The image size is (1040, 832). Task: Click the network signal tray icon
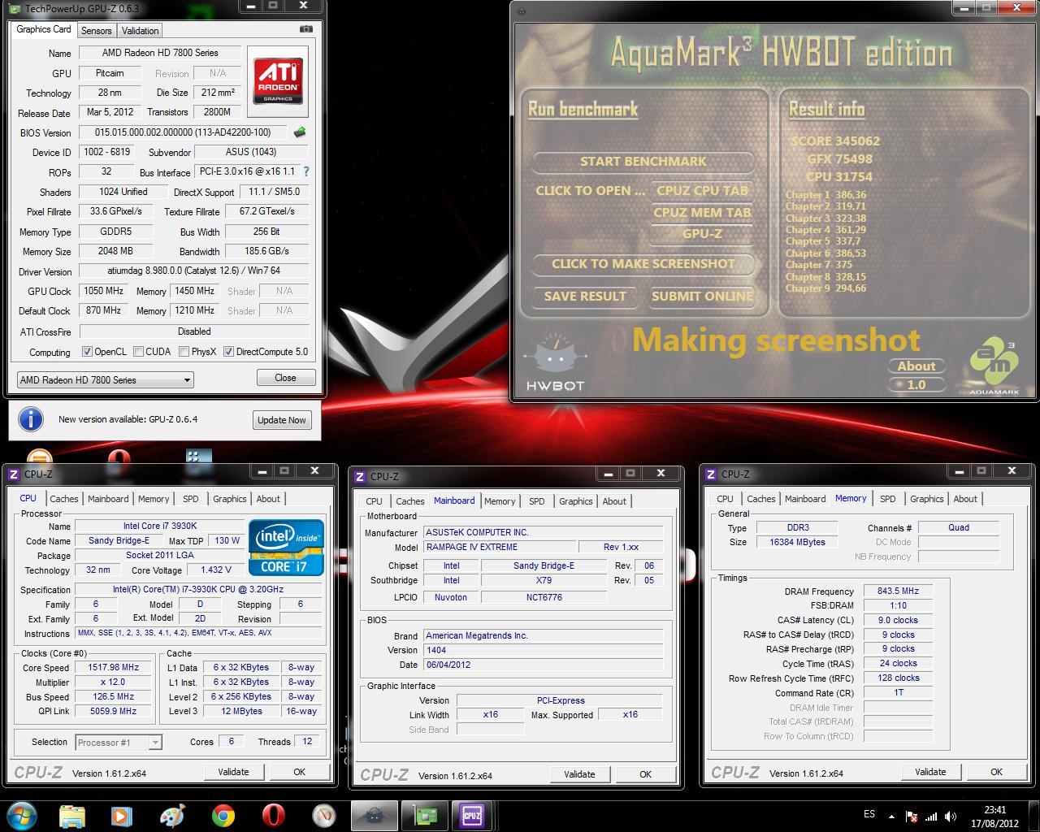click(931, 817)
